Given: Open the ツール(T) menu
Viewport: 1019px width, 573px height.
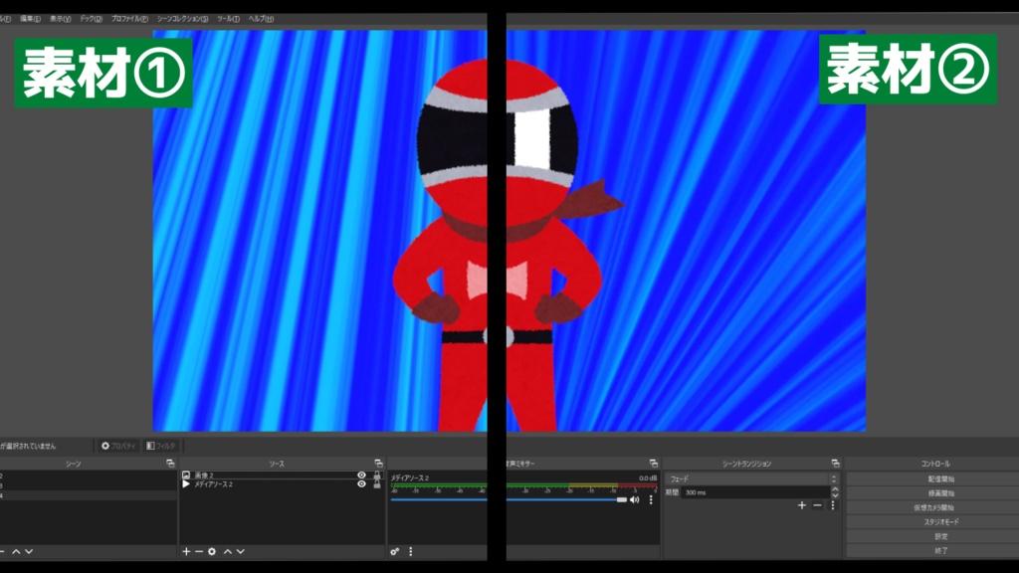Looking at the screenshot, I should point(228,19).
